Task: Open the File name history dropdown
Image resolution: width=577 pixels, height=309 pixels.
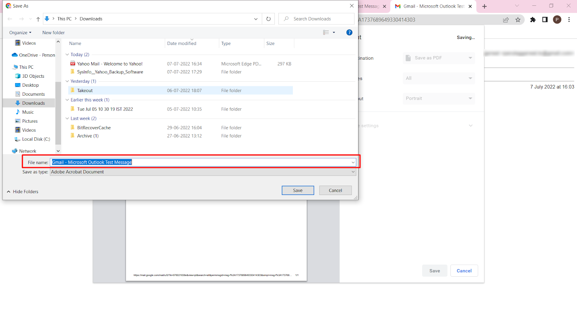Action: tap(353, 162)
